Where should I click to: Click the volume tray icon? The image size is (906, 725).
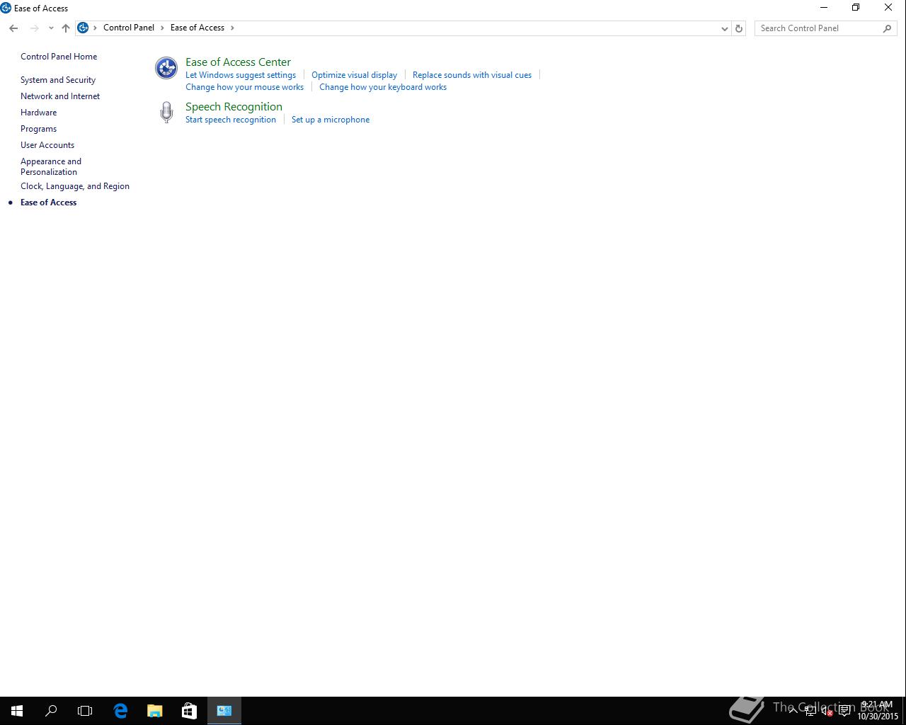click(827, 711)
